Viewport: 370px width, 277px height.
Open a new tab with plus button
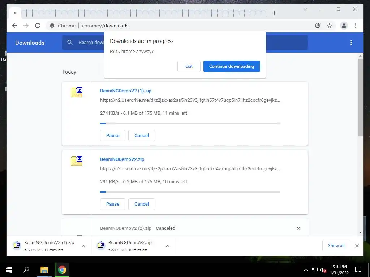pos(274,13)
